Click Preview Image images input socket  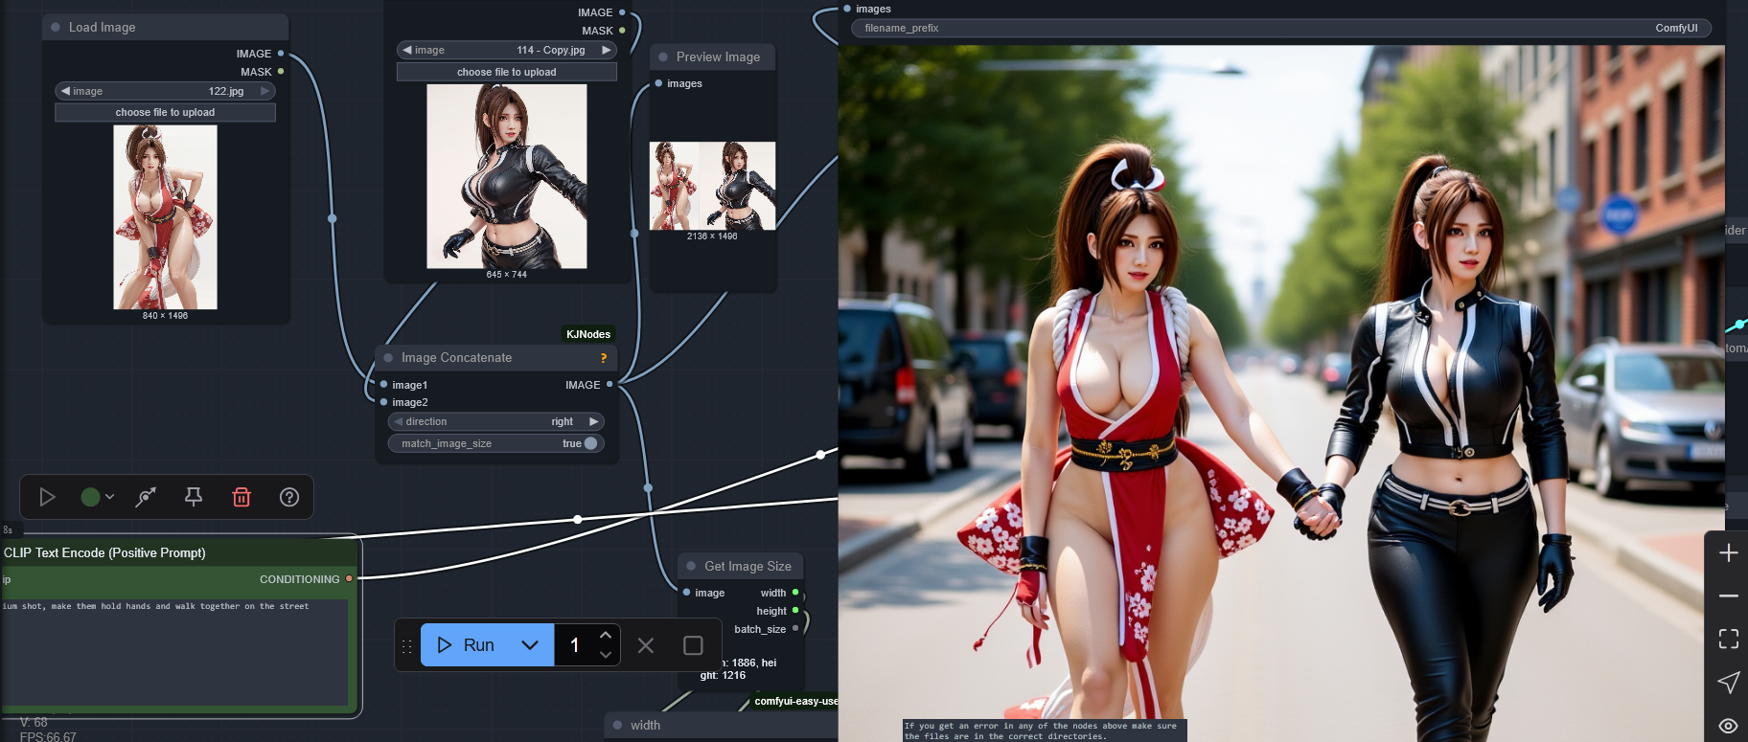(x=658, y=83)
